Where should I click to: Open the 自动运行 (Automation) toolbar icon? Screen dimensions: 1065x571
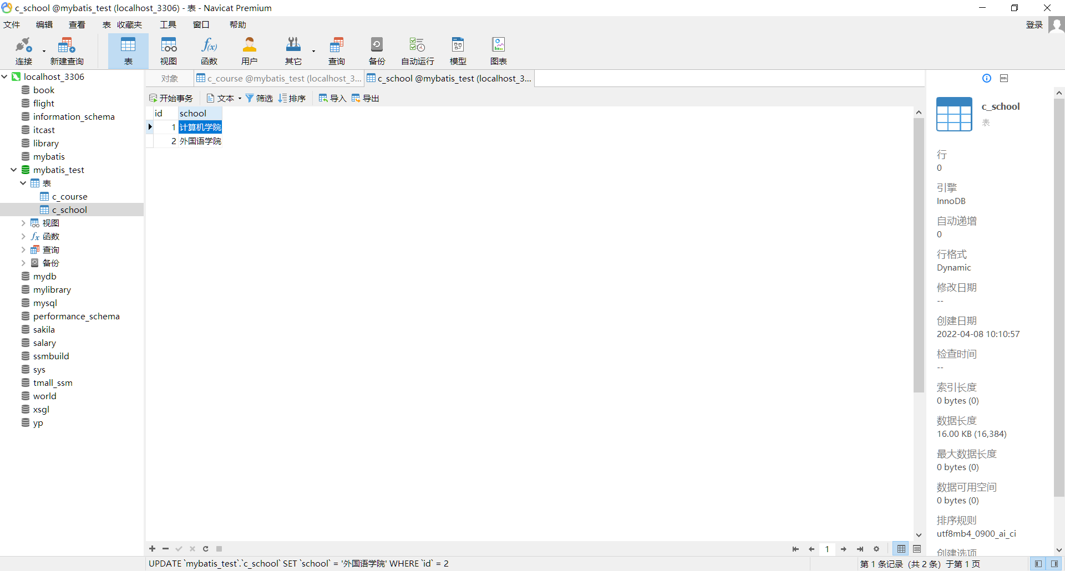pos(417,51)
